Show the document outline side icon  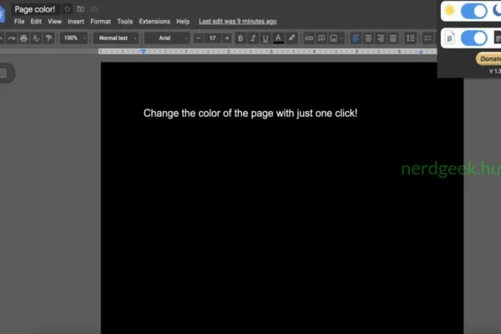[x=3, y=73]
